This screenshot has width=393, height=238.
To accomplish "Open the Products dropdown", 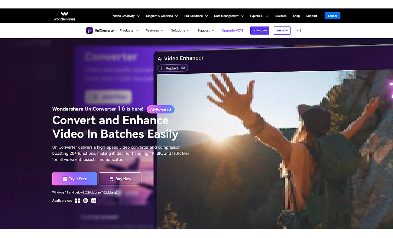I will (x=129, y=31).
